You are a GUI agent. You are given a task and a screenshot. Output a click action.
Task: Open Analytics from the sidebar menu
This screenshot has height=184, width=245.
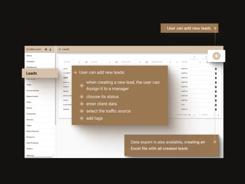[30, 61]
